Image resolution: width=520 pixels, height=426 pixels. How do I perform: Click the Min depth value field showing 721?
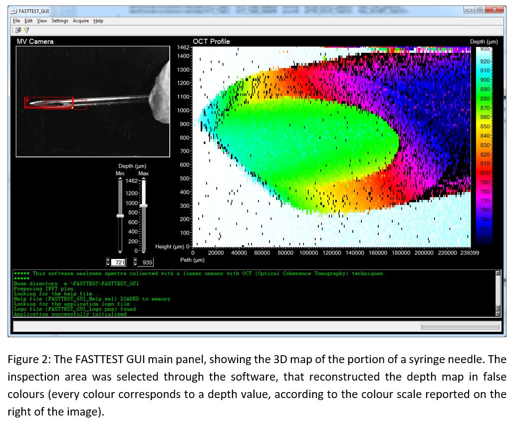click(x=119, y=262)
